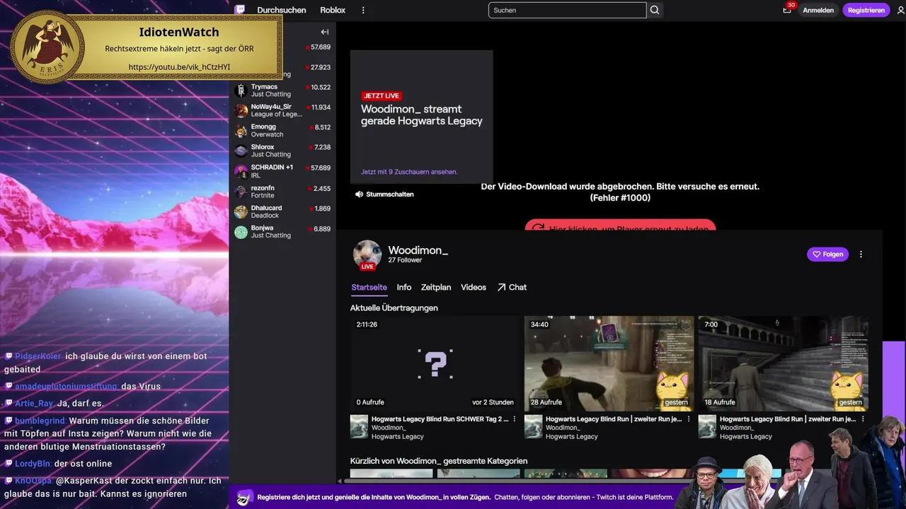Click the Woodimon_ channel avatar
Viewport: 906px width, 509px height.
[367, 255]
